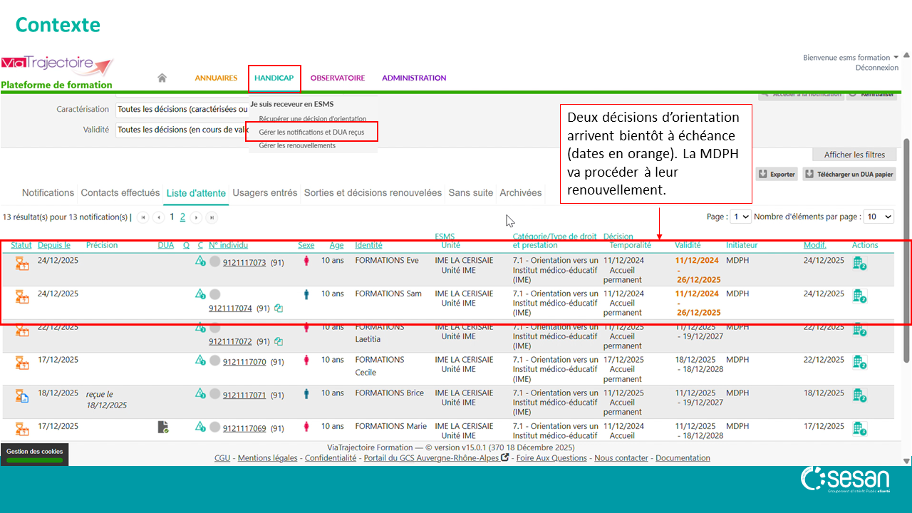Click the actions building icon for FORMATIONS Eve
This screenshot has height=513, width=912.
[x=859, y=263]
